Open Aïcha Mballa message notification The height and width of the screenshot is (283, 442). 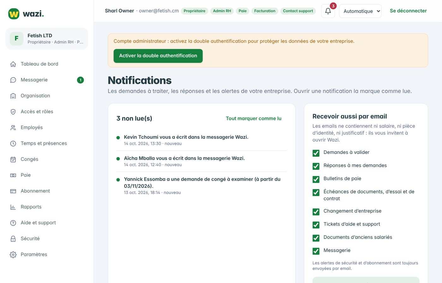point(201,161)
